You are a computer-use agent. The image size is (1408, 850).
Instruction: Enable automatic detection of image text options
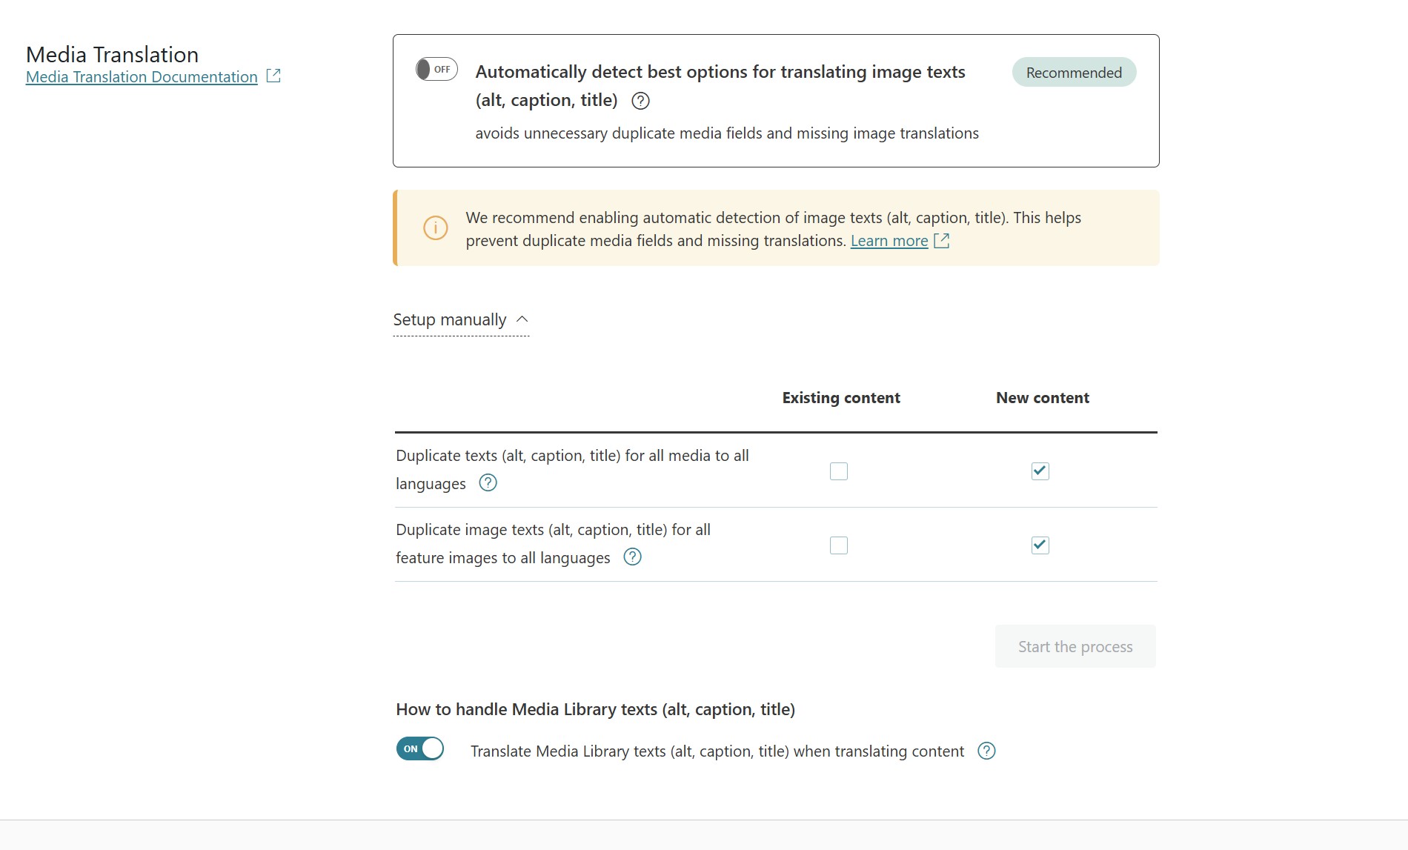click(436, 70)
